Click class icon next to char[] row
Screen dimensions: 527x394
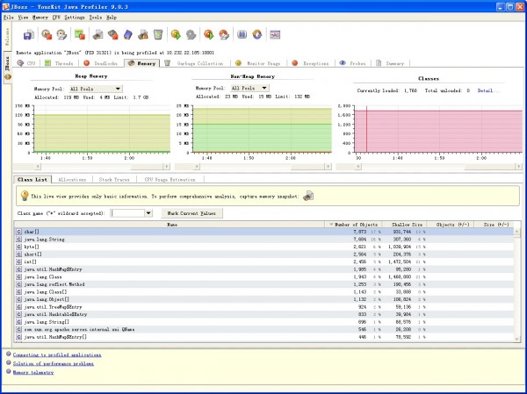click(x=18, y=232)
